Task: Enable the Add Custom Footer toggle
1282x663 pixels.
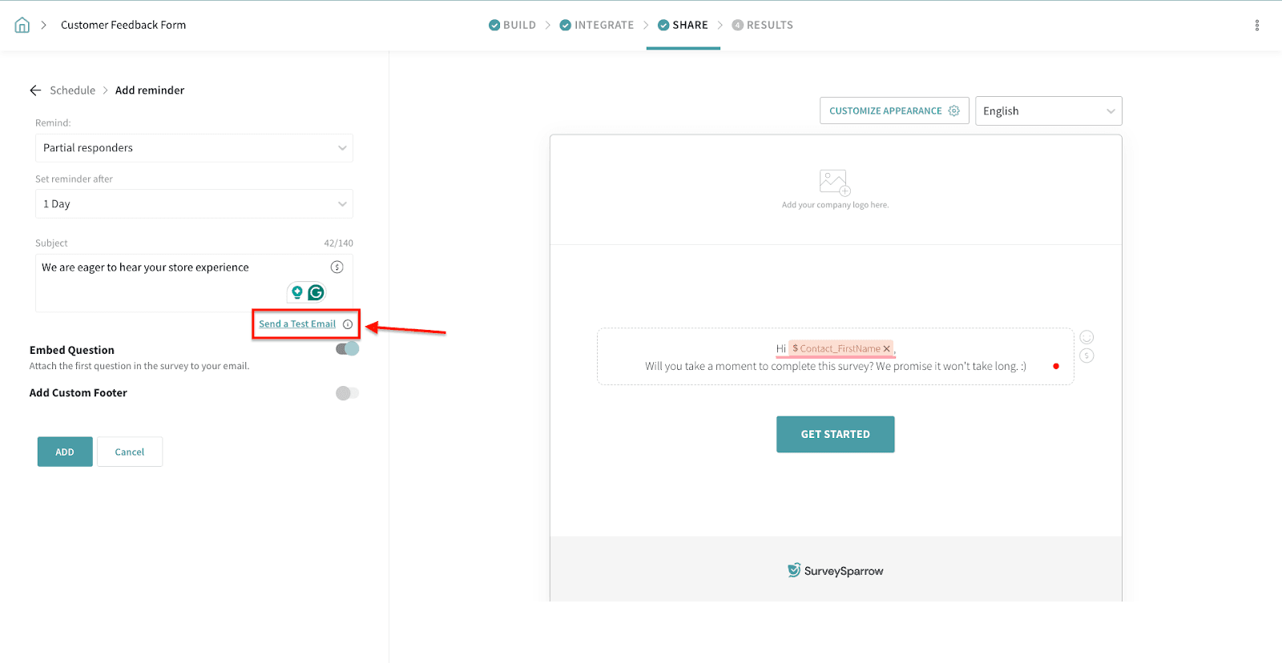Action: [x=347, y=393]
